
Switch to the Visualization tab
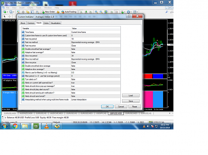tap(56, 23)
